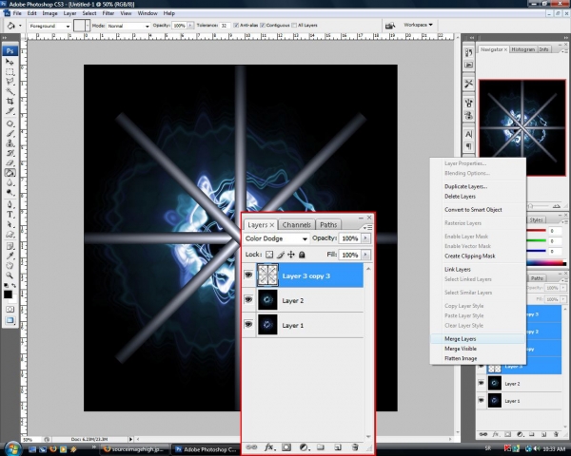Open the Paragraph panel from the dock

(468, 146)
